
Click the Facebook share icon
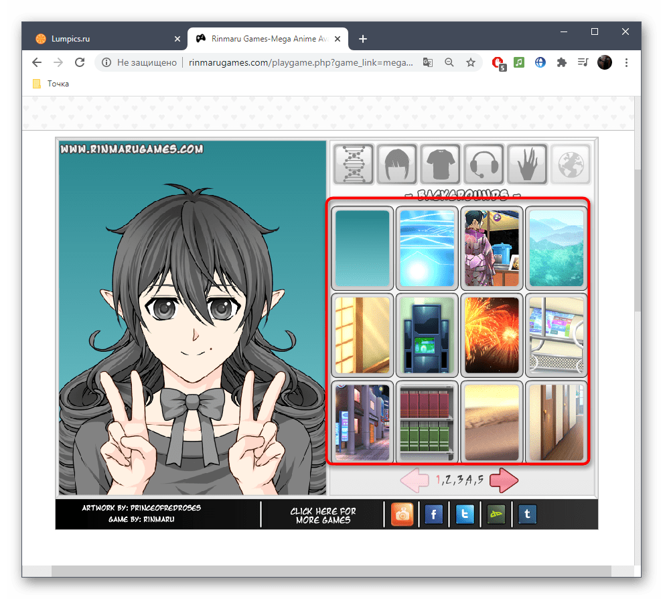click(433, 515)
